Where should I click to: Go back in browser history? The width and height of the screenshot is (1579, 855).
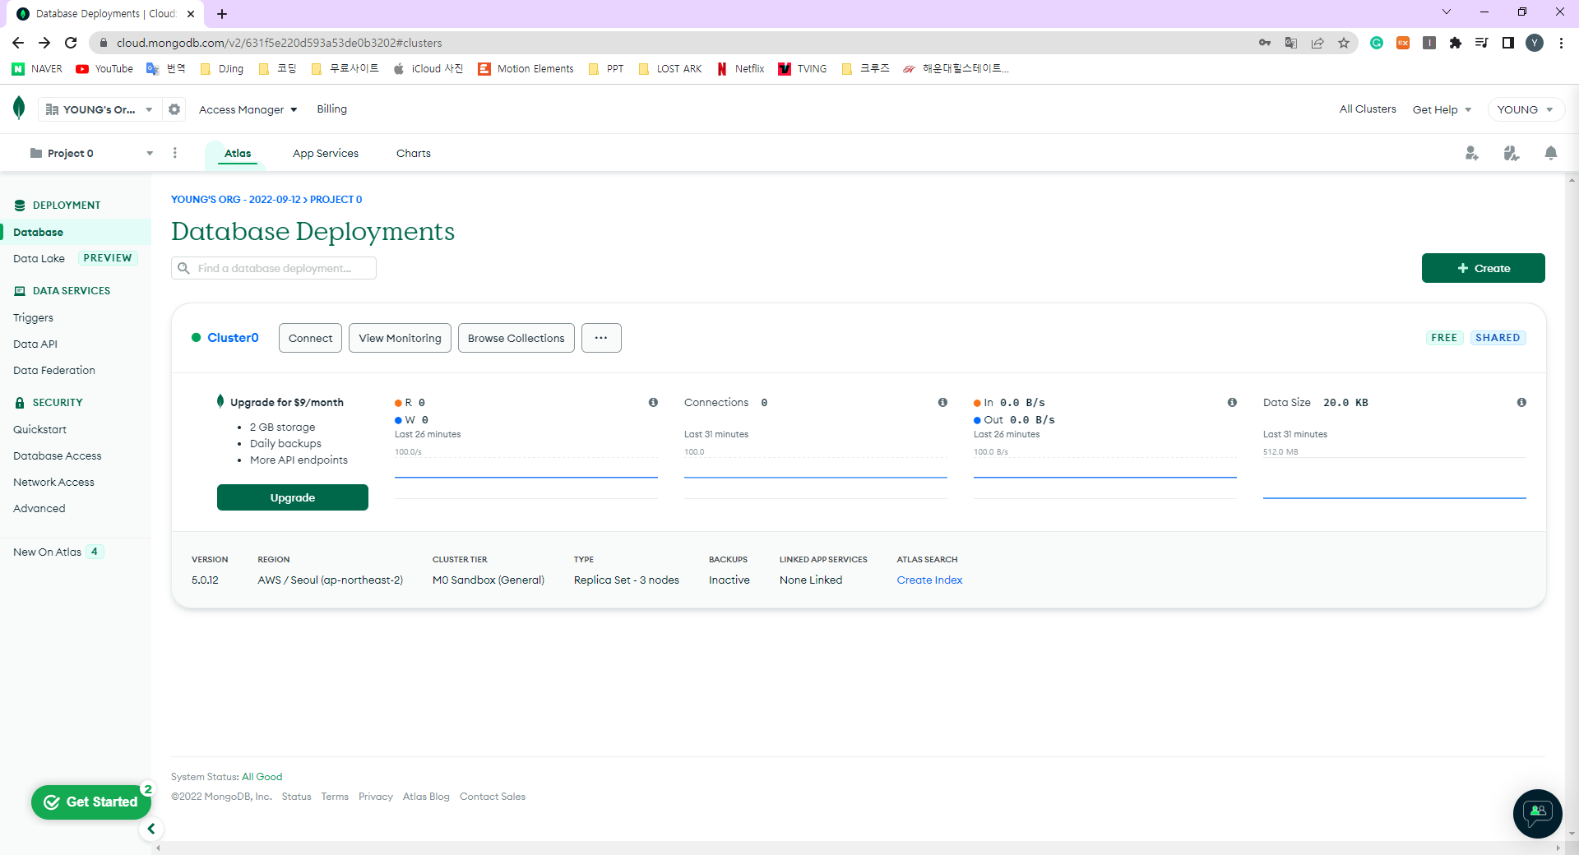coord(18,43)
